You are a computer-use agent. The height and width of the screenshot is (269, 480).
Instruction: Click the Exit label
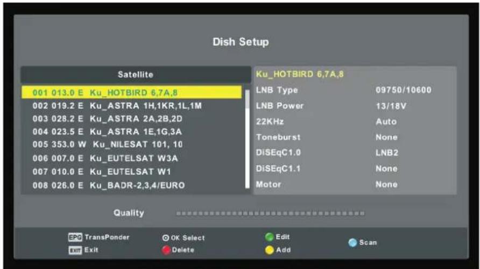pos(91,250)
